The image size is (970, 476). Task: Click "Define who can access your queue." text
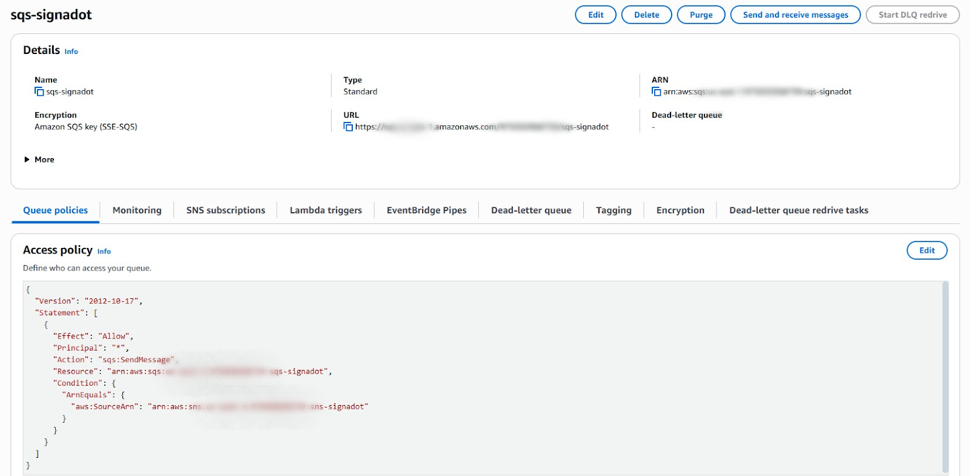(x=87, y=268)
